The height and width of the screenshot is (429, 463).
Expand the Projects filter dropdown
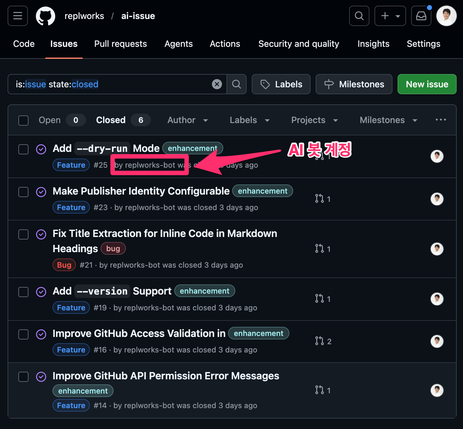[x=315, y=120]
